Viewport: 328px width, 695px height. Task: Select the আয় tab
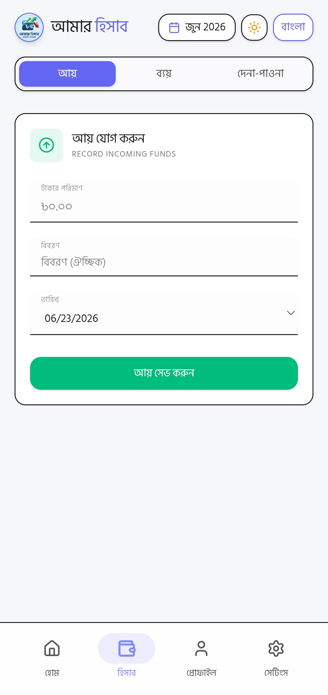point(67,74)
